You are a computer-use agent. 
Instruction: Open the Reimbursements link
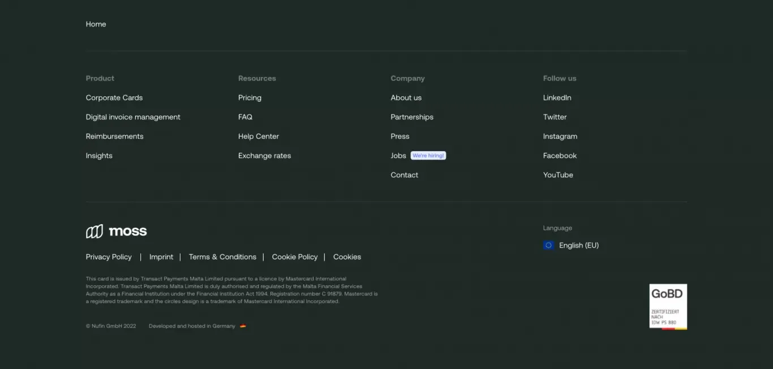(x=115, y=136)
